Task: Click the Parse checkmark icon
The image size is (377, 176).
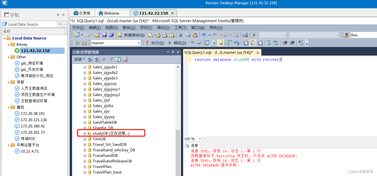Action: (199, 43)
